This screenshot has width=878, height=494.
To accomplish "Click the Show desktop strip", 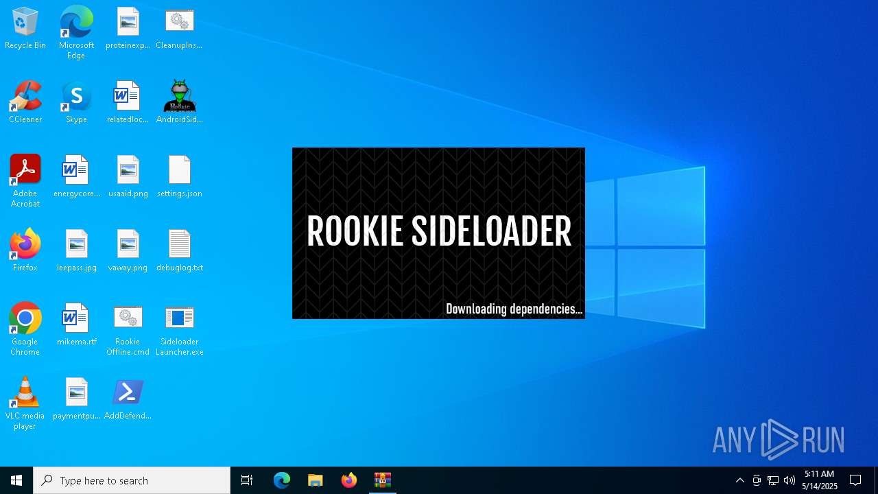I will [x=876, y=480].
